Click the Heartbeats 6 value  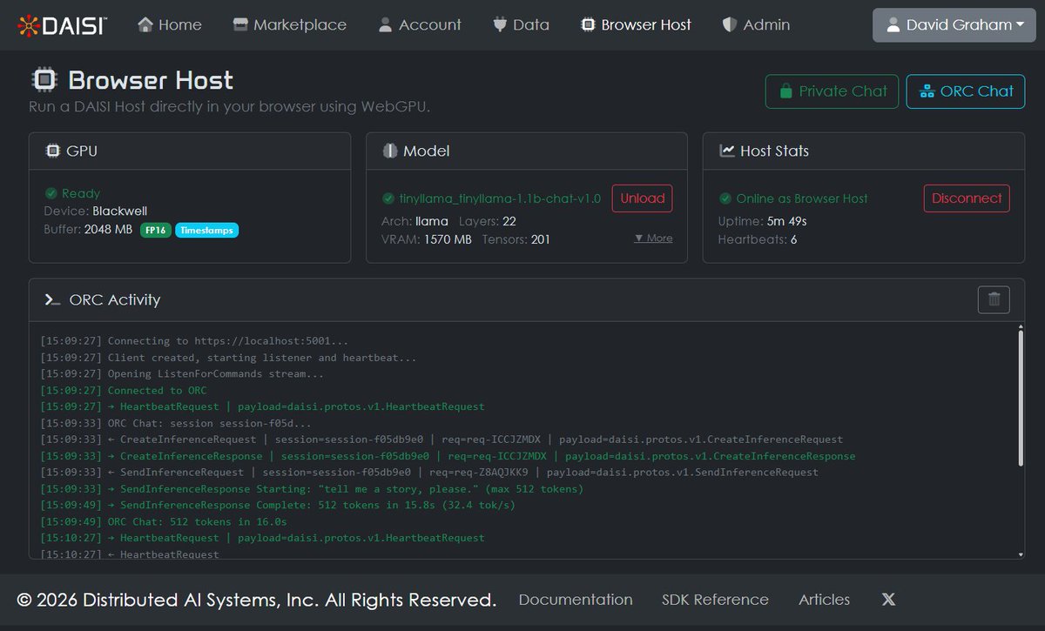click(x=793, y=238)
